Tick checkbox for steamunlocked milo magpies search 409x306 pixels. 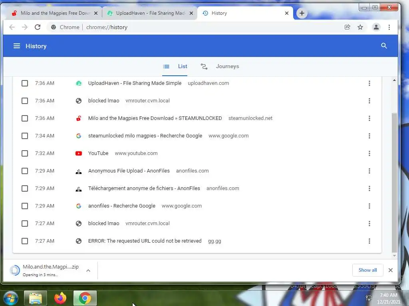[x=25, y=136]
